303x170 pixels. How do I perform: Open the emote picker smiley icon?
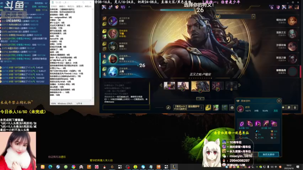coord(232,108)
